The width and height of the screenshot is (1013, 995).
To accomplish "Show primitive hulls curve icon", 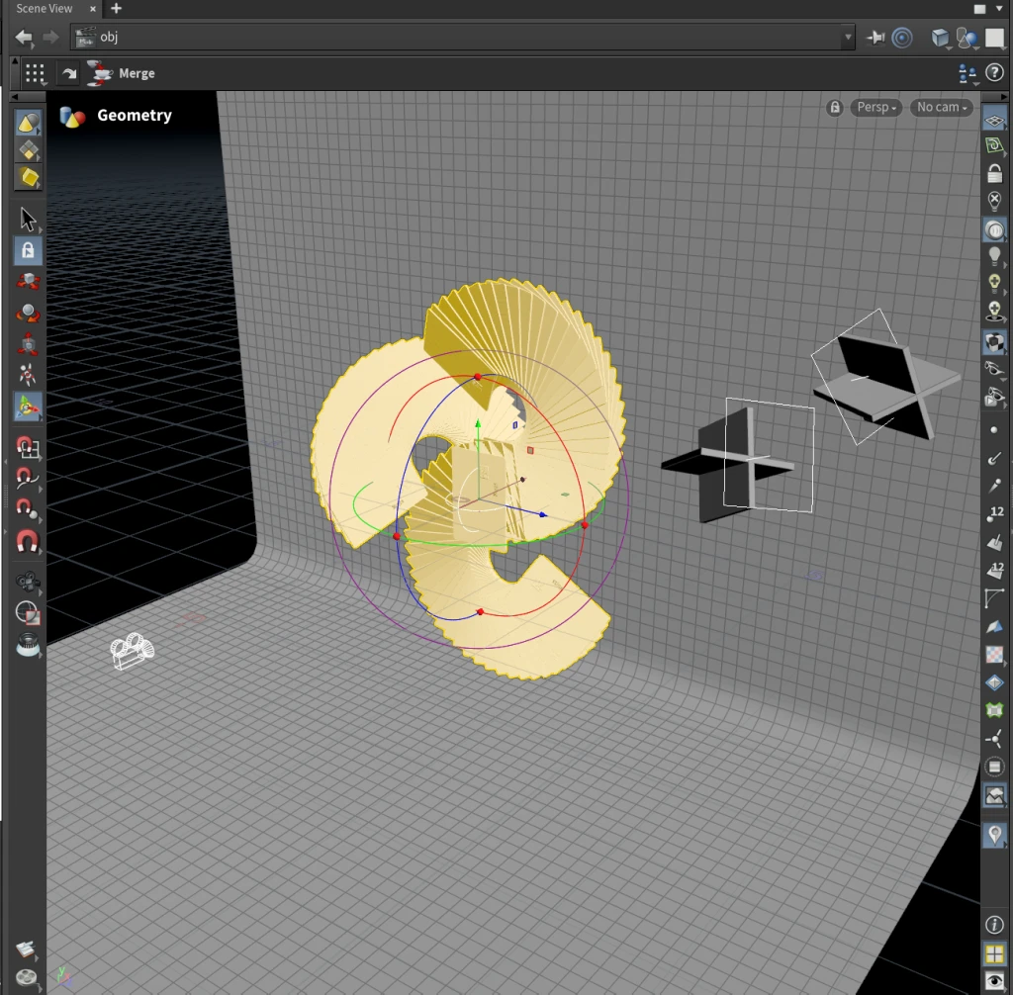I will point(995,597).
